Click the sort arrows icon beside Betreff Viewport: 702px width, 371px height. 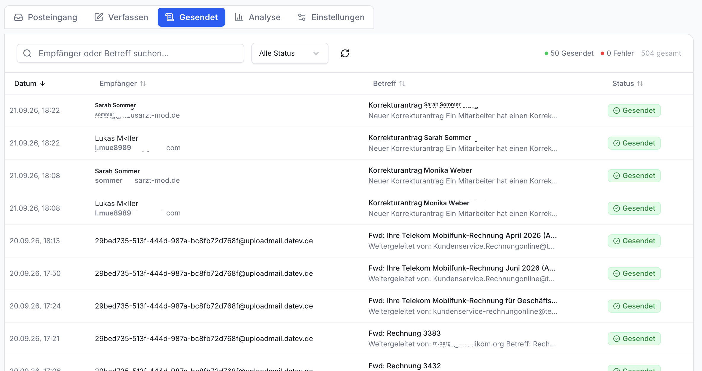(402, 84)
